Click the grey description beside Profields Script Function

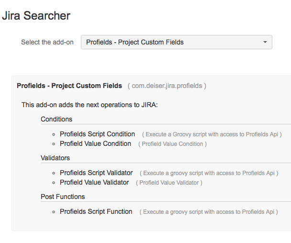[x=209, y=212]
